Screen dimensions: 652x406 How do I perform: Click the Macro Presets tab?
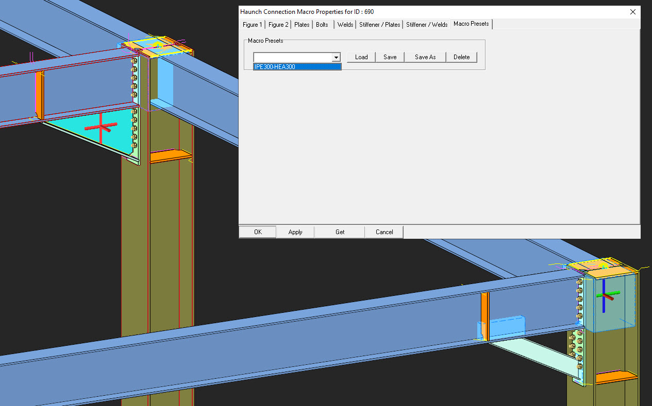pos(471,24)
